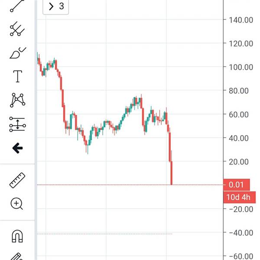Select the pitchfork tool
The image size is (260, 260).
17,29
